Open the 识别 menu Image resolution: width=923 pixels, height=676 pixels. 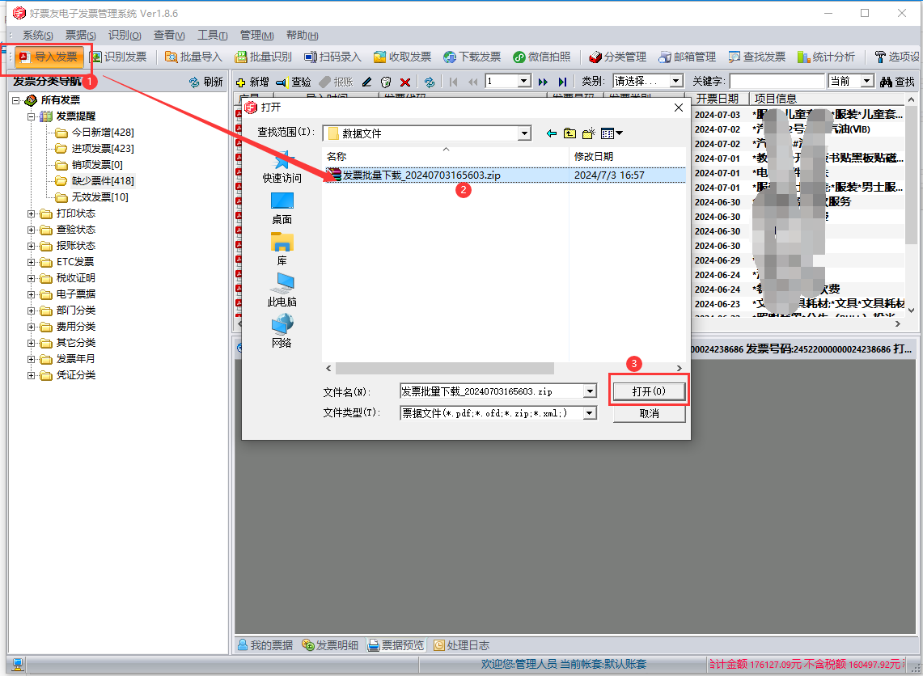pos(125,36)
